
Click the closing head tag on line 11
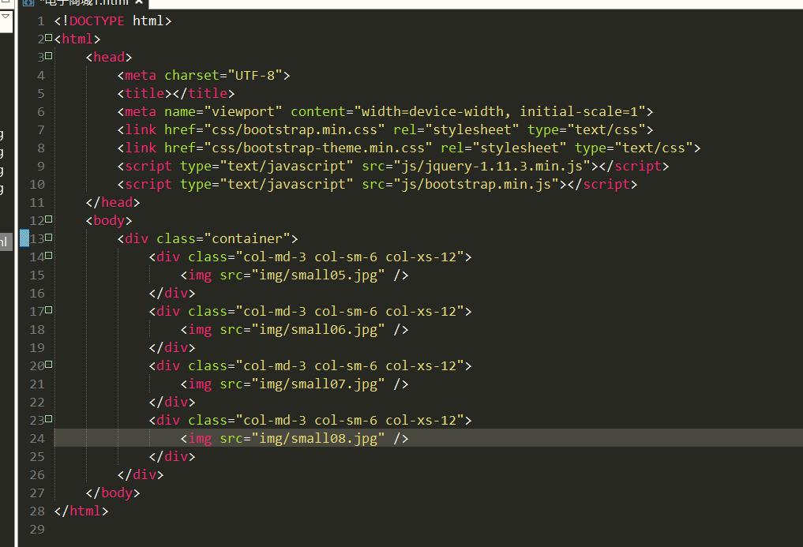point(113,203)
